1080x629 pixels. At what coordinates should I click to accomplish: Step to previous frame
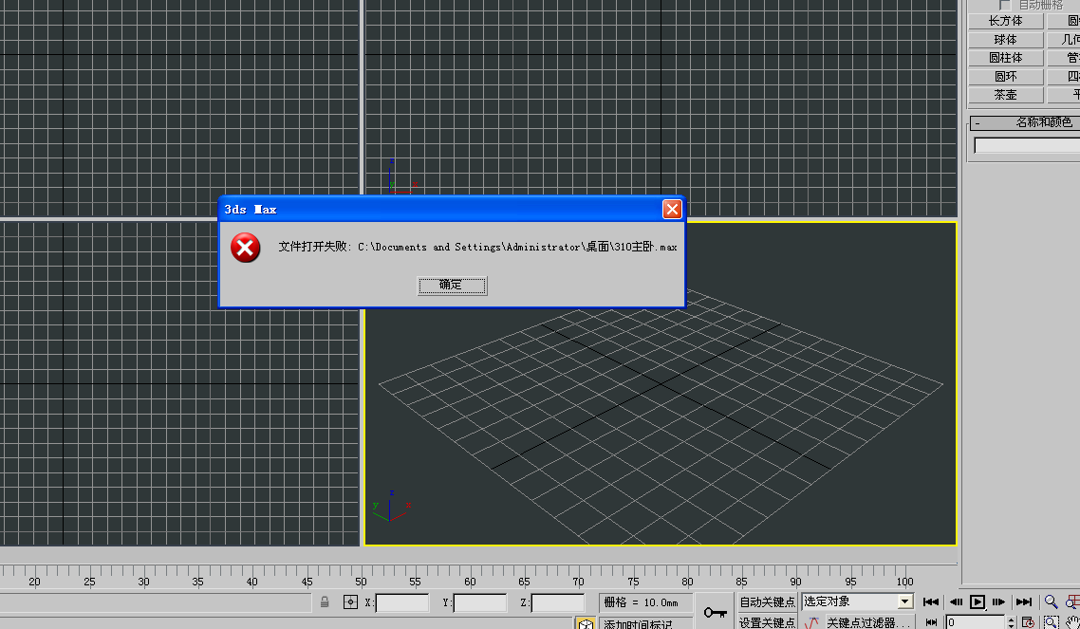point(956,602)
